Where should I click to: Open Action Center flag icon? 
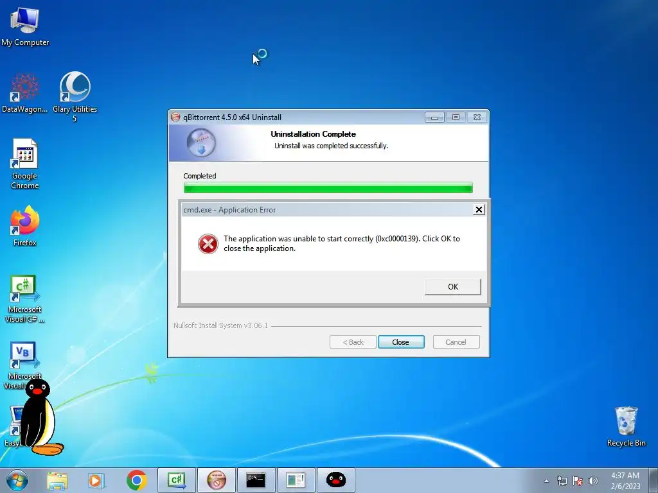578,481
